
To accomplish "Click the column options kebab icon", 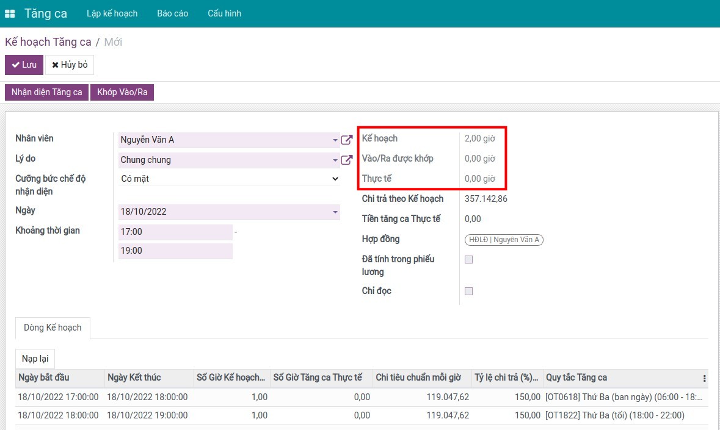I will 704,378.
